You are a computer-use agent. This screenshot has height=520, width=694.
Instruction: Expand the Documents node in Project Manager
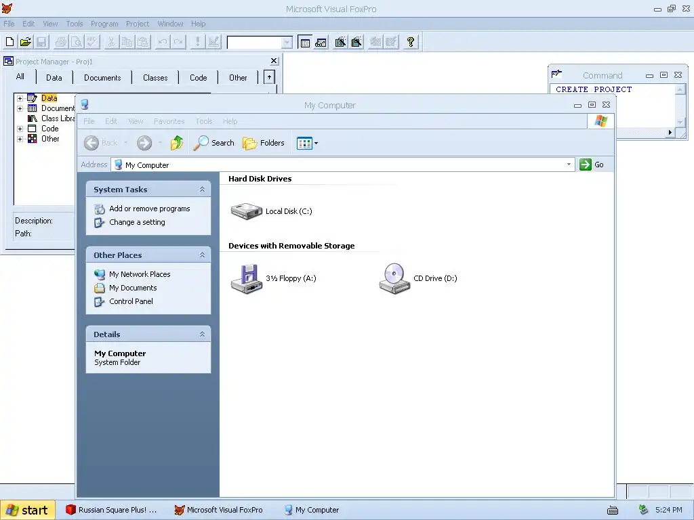[20, 108]
